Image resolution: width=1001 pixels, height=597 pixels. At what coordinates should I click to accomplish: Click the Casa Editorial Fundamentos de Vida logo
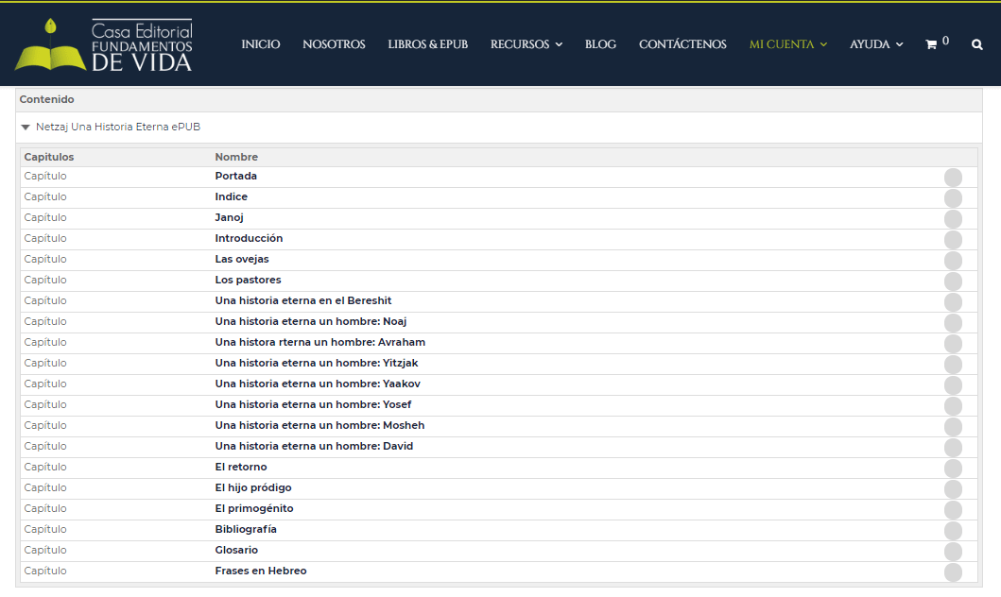104,44
